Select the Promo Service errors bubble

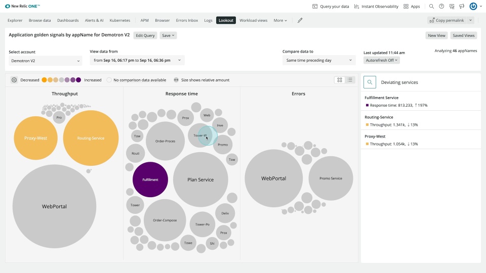331,178
